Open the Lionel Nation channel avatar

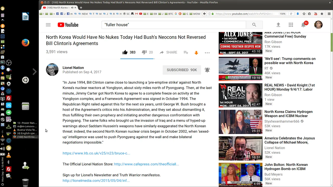pyautogui.click(x=52, y=70)
